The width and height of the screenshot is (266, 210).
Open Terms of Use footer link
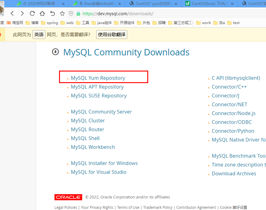(x=128, y=207)
